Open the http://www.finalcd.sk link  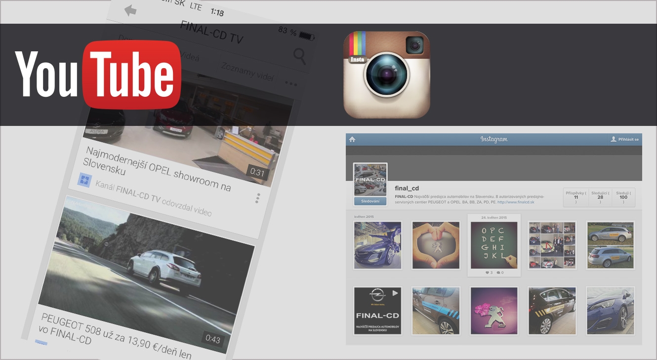(x=516, y=202)
